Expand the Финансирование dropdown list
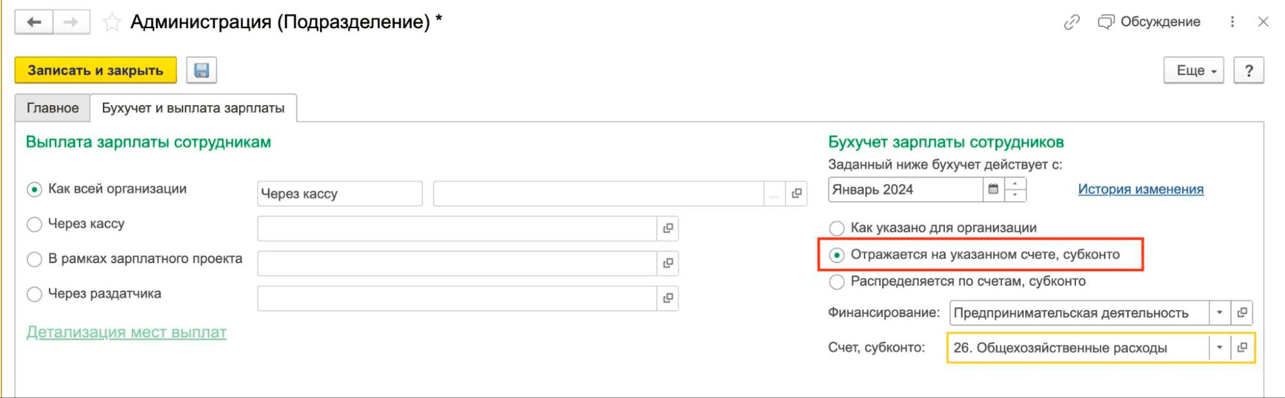This screenshot has width=1285, height=398. pos(1219,313)
